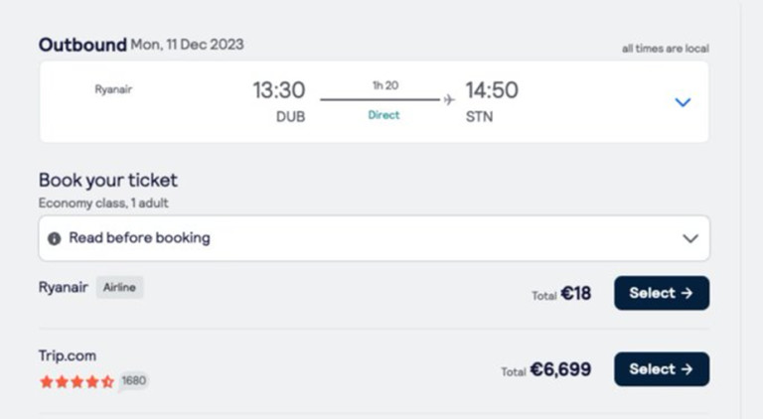The height and width of the screenshot is (419, 763).
Task: Click the airplane icon on the route line
Action: tap(449, 99)
